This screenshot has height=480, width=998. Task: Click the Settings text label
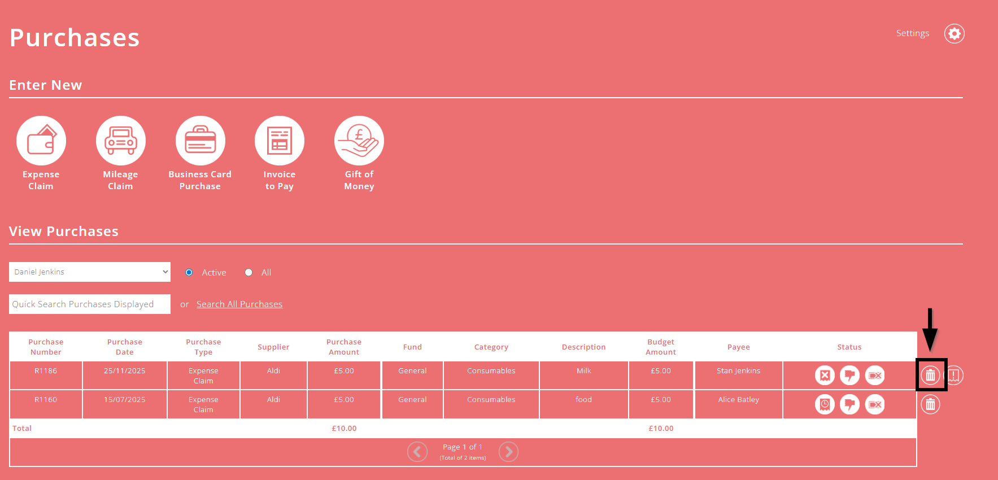tap(912, 33)
